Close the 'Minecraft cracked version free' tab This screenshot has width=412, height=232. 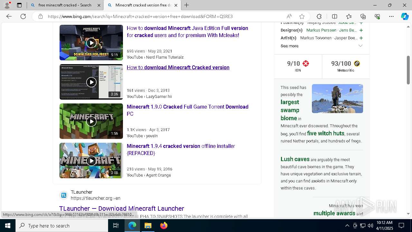[x=175, y=5]
